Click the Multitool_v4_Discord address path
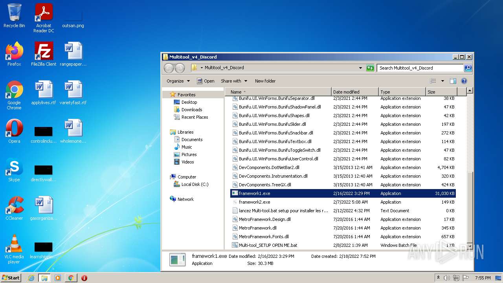Viewport: 503px width, 283px height. coord(224,68)
